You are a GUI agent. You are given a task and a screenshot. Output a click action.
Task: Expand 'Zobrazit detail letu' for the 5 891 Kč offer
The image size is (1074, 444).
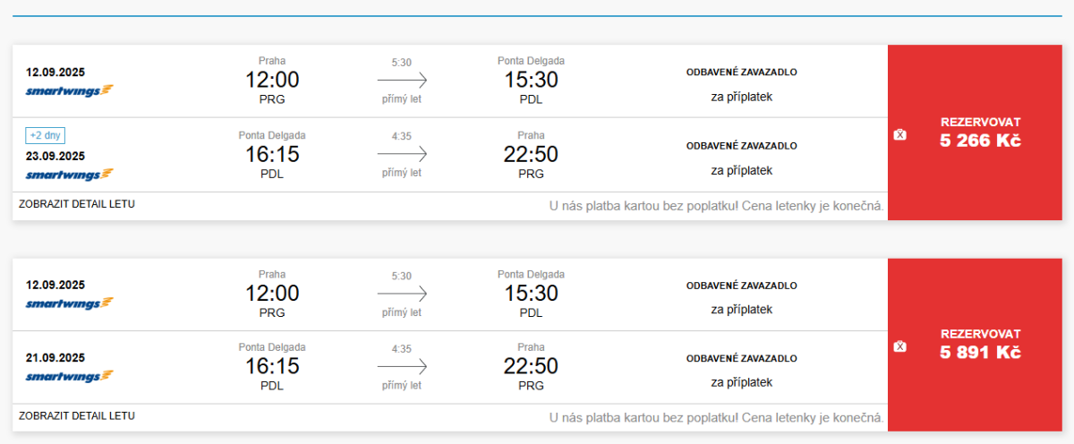click(77, 416)
